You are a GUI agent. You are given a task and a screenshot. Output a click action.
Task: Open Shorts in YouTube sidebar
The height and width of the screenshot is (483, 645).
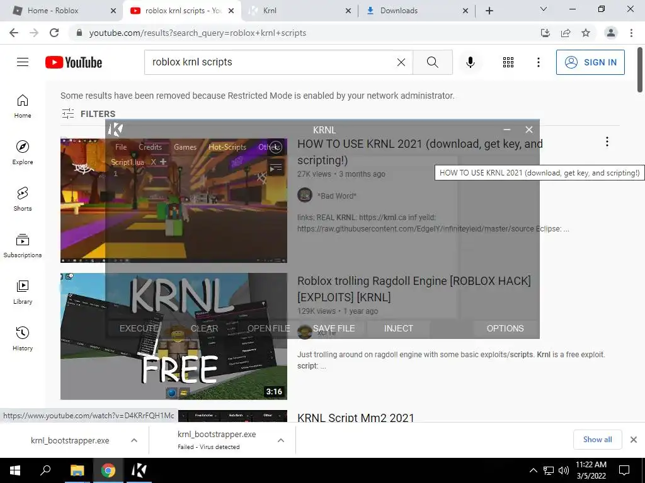[x=23, y=199]
